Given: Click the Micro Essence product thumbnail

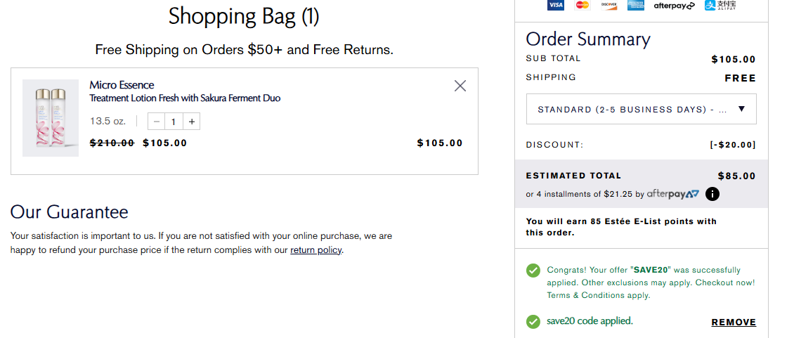Looking at the screenshot, I should click(51, 118).
